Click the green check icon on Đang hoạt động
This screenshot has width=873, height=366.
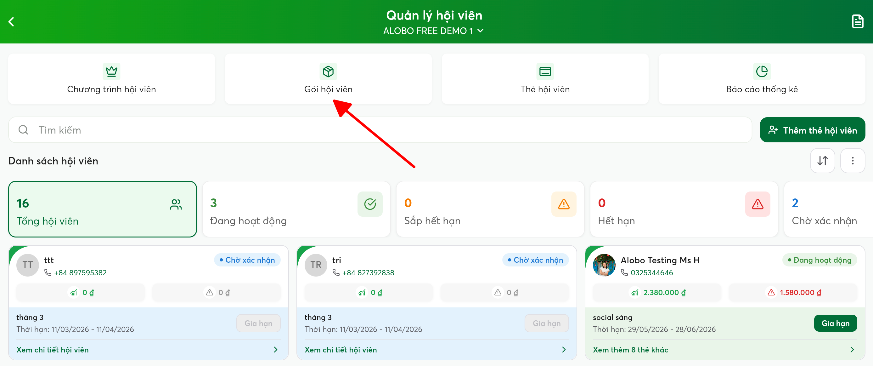tap(370, 204)
